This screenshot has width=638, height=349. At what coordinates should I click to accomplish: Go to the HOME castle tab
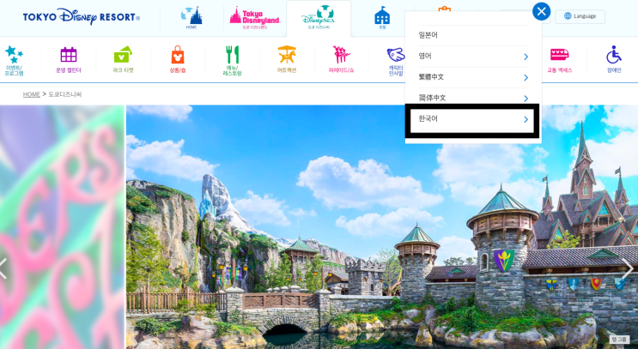coord(191,18)
